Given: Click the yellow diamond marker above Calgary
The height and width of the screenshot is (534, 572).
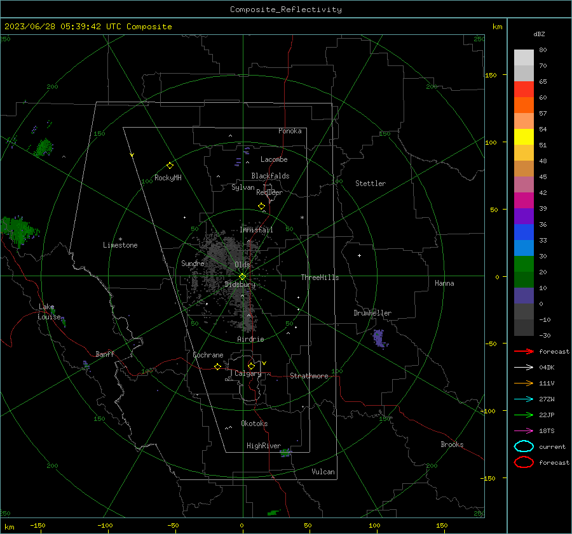Looking at the screenshot, I should (251, 366).
